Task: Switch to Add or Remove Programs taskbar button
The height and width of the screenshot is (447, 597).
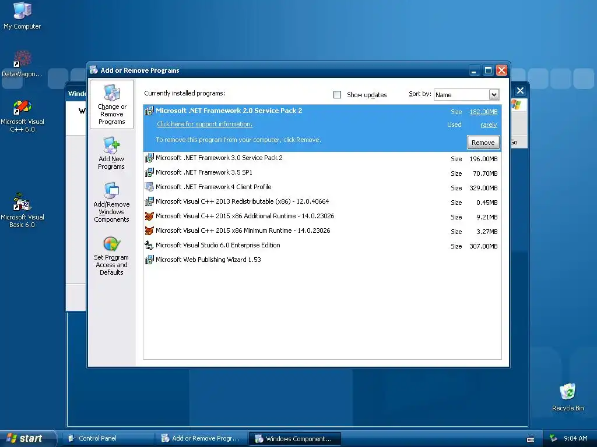Action: [202, 438]
